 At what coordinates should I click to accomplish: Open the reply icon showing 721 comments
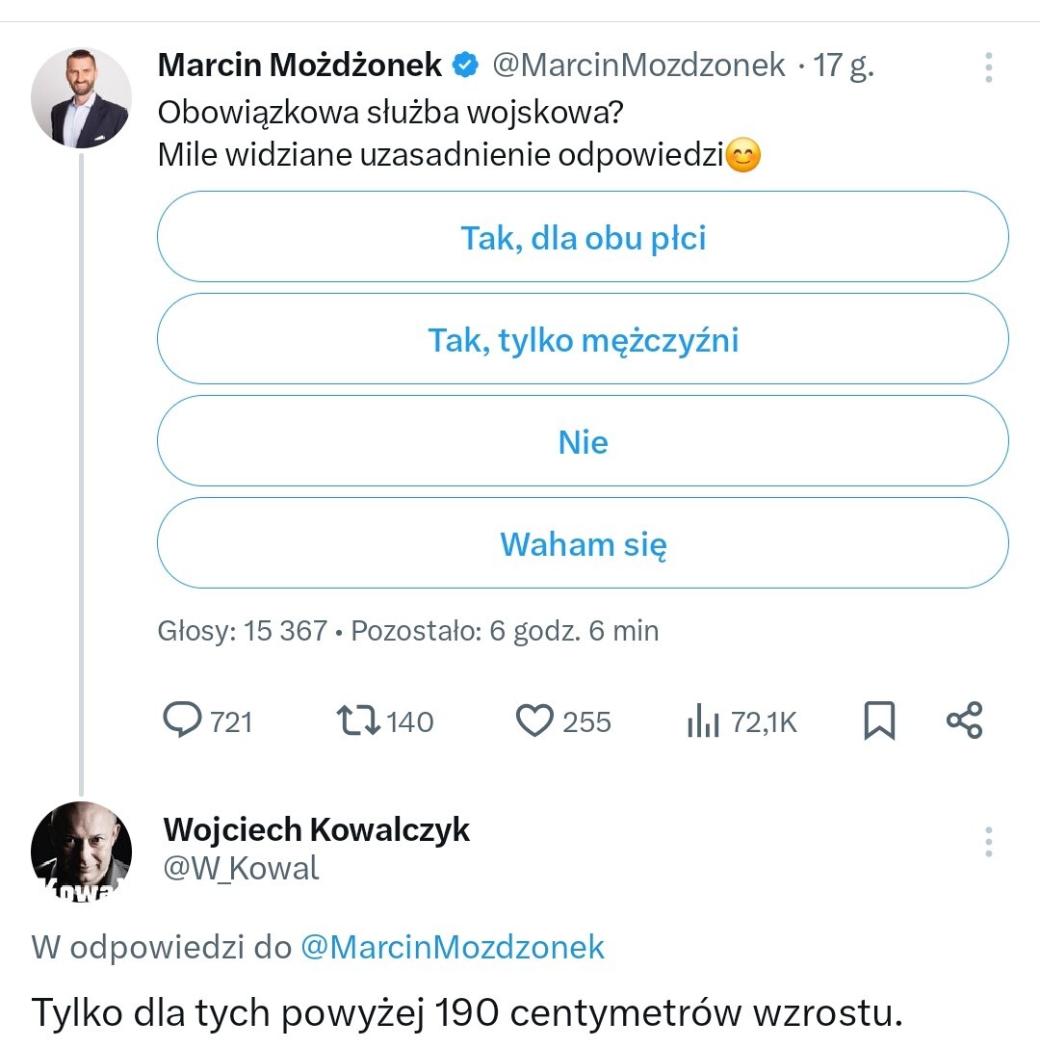tap(181, 720)
